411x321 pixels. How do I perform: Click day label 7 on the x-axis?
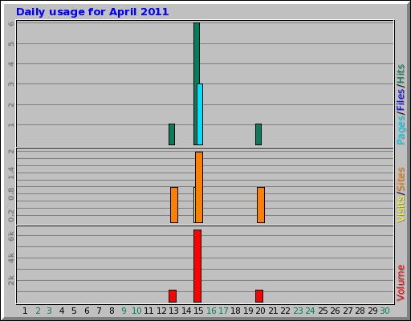99,311
